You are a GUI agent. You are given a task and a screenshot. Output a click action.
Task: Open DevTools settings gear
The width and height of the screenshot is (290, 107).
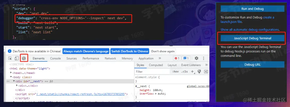(x=196, y=58)
